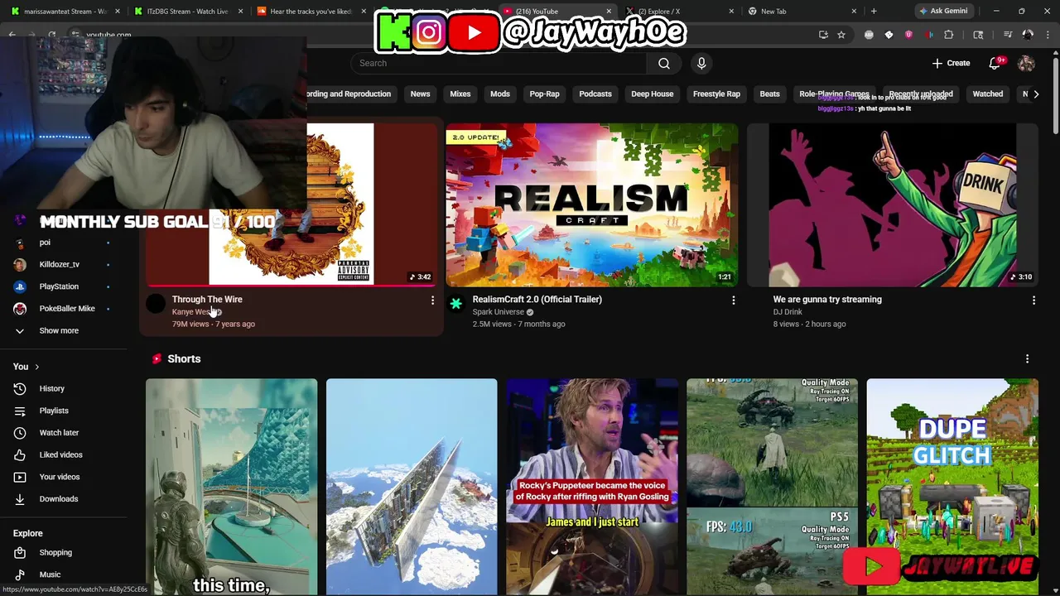Close the Explore / X tab
This screenshot has width=1060, height=596.
tap(731, 12)
